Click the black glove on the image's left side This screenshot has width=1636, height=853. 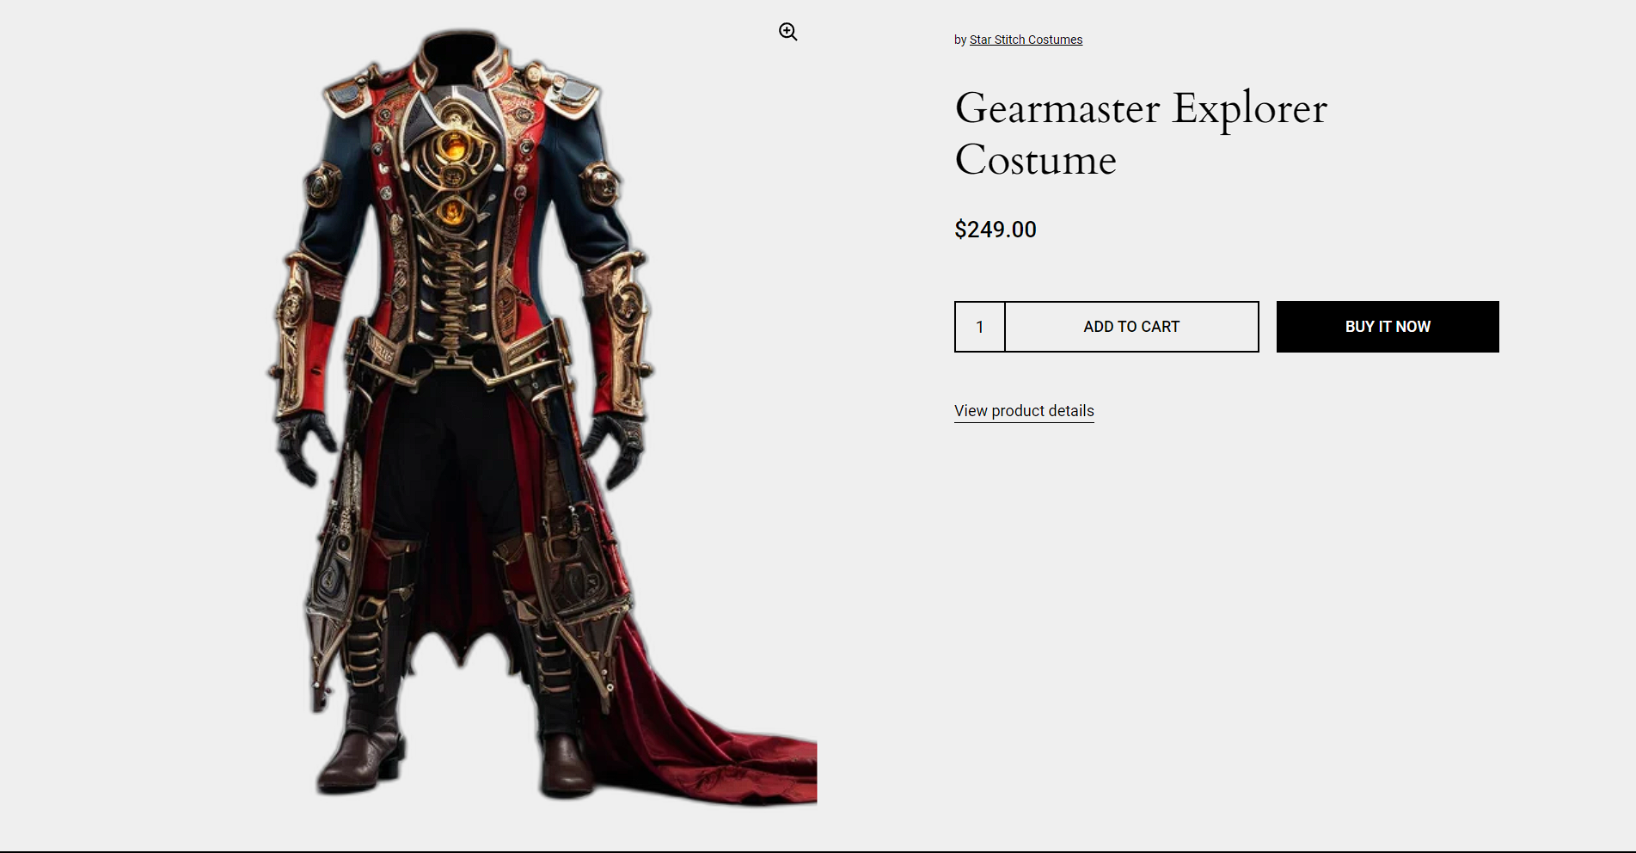point(303,447)
